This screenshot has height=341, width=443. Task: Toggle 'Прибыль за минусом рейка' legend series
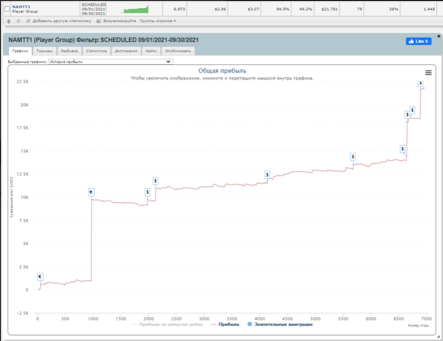[167, 325]
